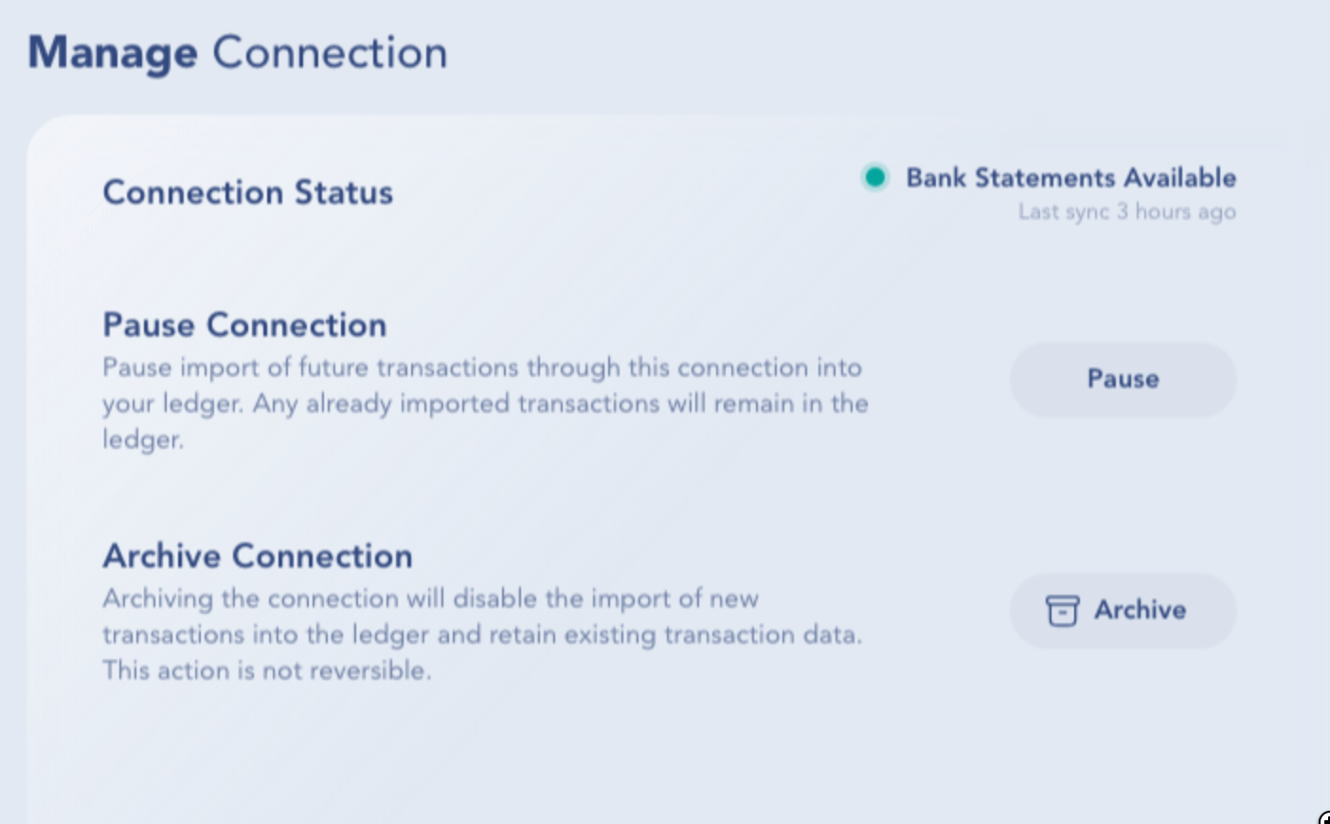
Task: Click the line starting transactions into the ledger
Action: tap(482, 635)
